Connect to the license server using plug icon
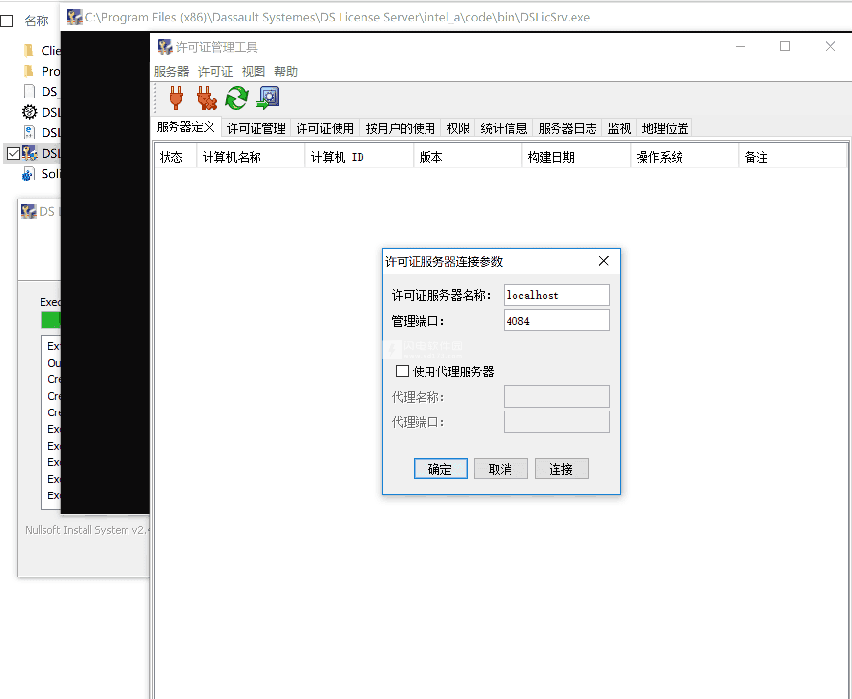The height and width of the screenshot is (699, 852). click(176, 99)
